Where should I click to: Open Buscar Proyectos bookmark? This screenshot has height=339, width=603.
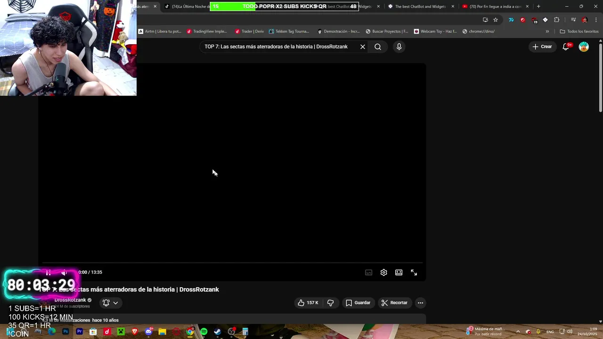click(387, 32)
